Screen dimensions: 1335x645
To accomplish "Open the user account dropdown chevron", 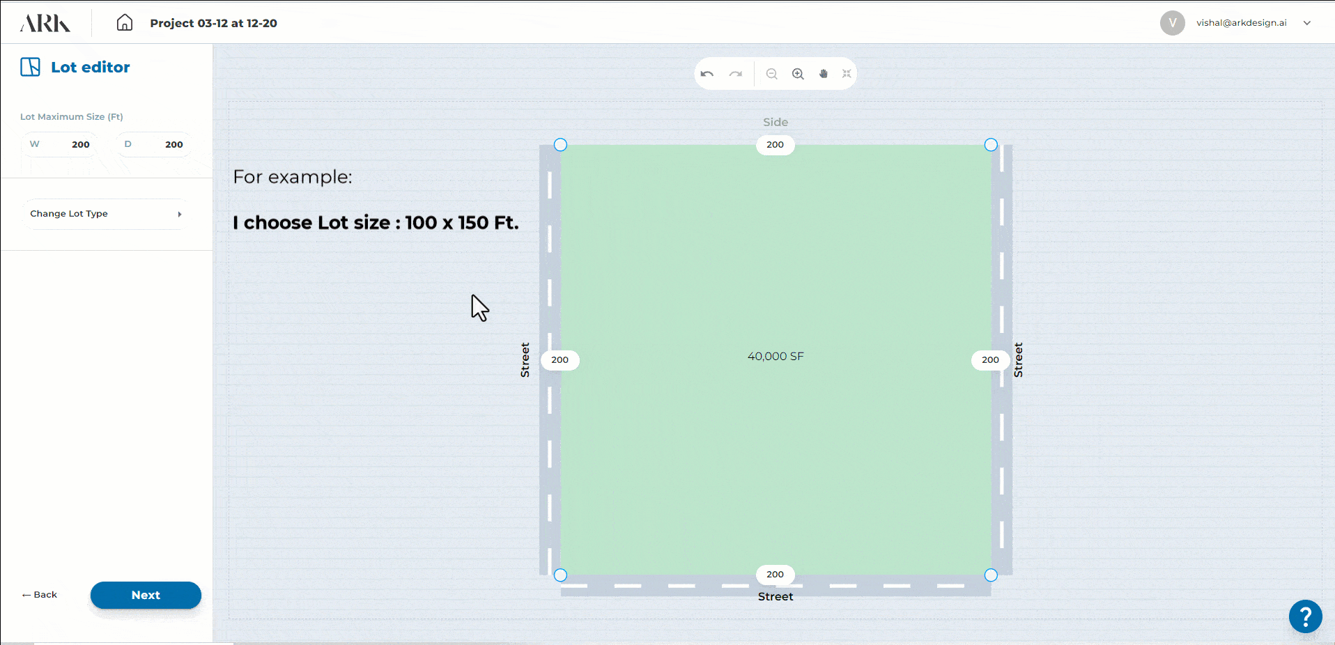I will click(1307, 23).
